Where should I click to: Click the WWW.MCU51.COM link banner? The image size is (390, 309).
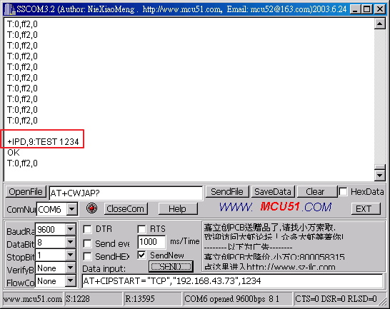(x=275, y=207)
